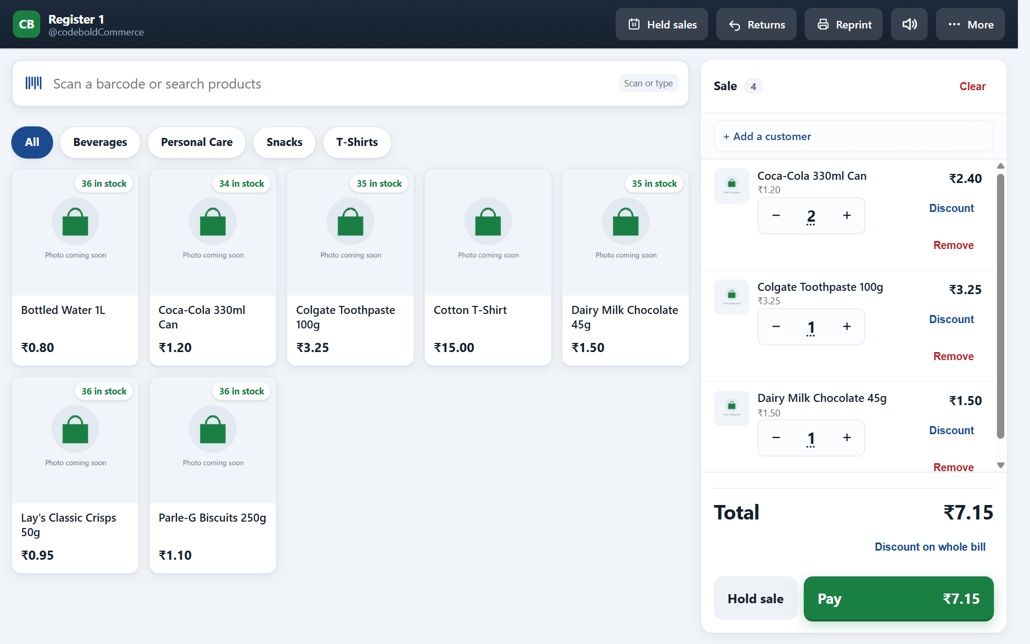Add Parle-G Biscuits 250g to sale
The image size is (1030, 644).
[x=212, y=475]
